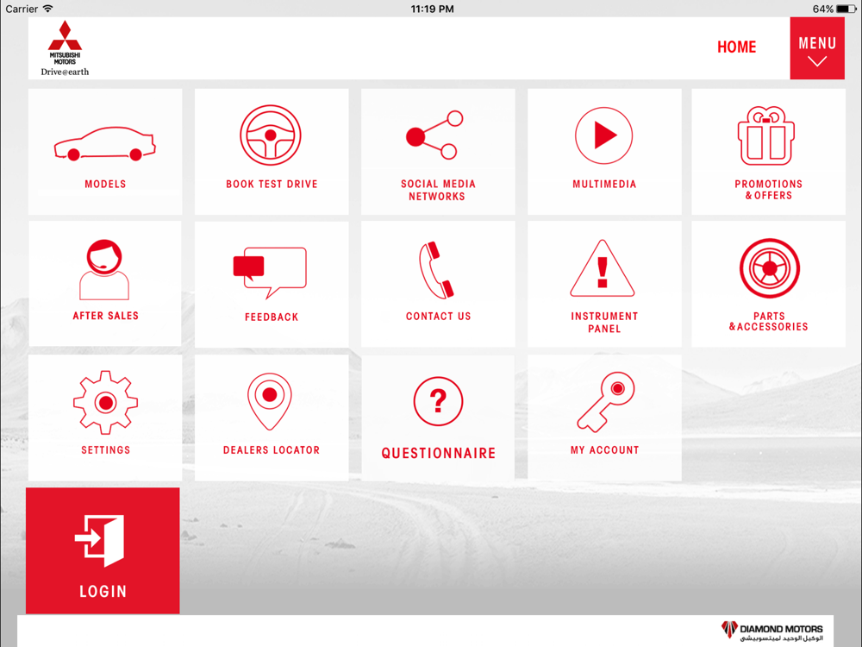Open the Questionnaire question mark icon
The image size is (862, 647).
(438, 401)
